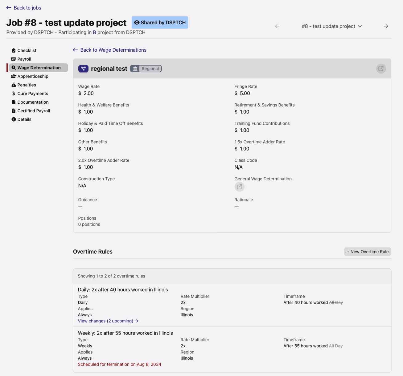
Task: Click the Construction Type N/A value
Action: click(82, 186)
